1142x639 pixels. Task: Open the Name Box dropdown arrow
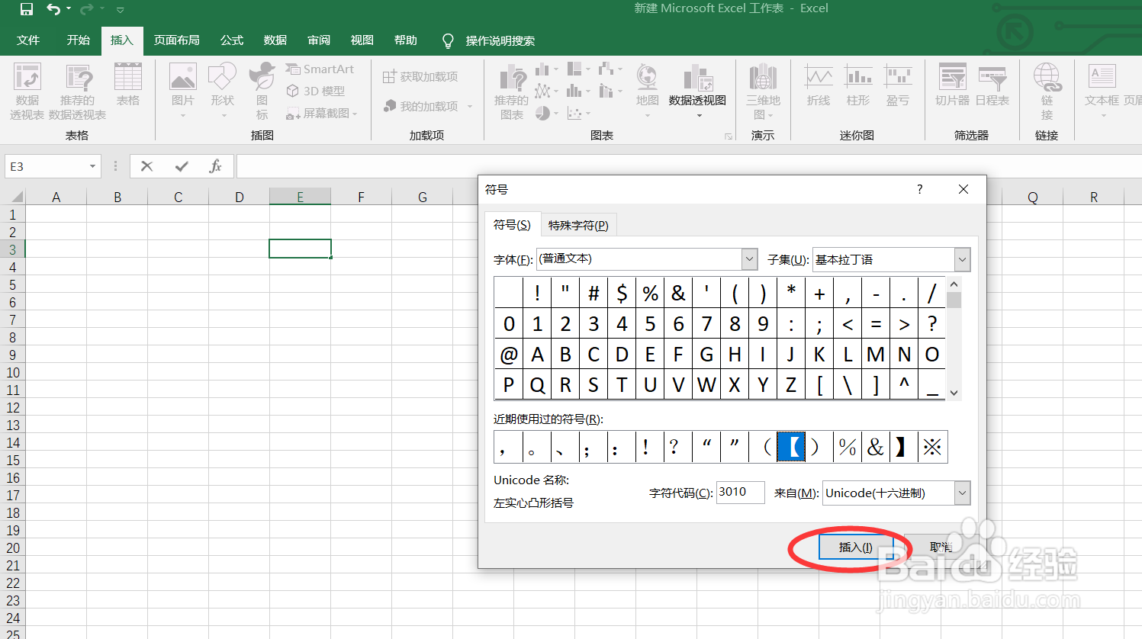click(x=92, y=166)
